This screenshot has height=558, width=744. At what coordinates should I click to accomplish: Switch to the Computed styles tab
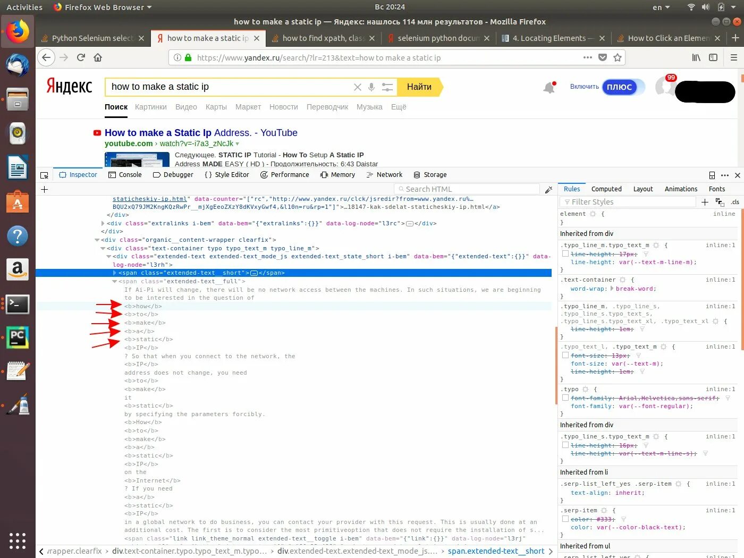[606, 189]
